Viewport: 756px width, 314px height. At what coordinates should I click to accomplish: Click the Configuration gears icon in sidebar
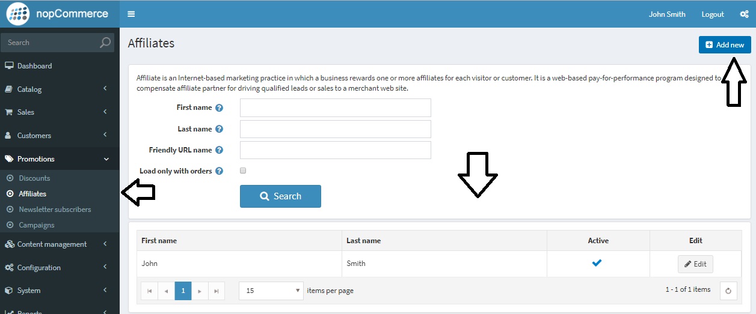[9, 268]
